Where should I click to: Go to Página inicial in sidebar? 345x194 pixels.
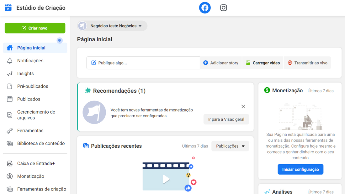[x=35, y=48]
